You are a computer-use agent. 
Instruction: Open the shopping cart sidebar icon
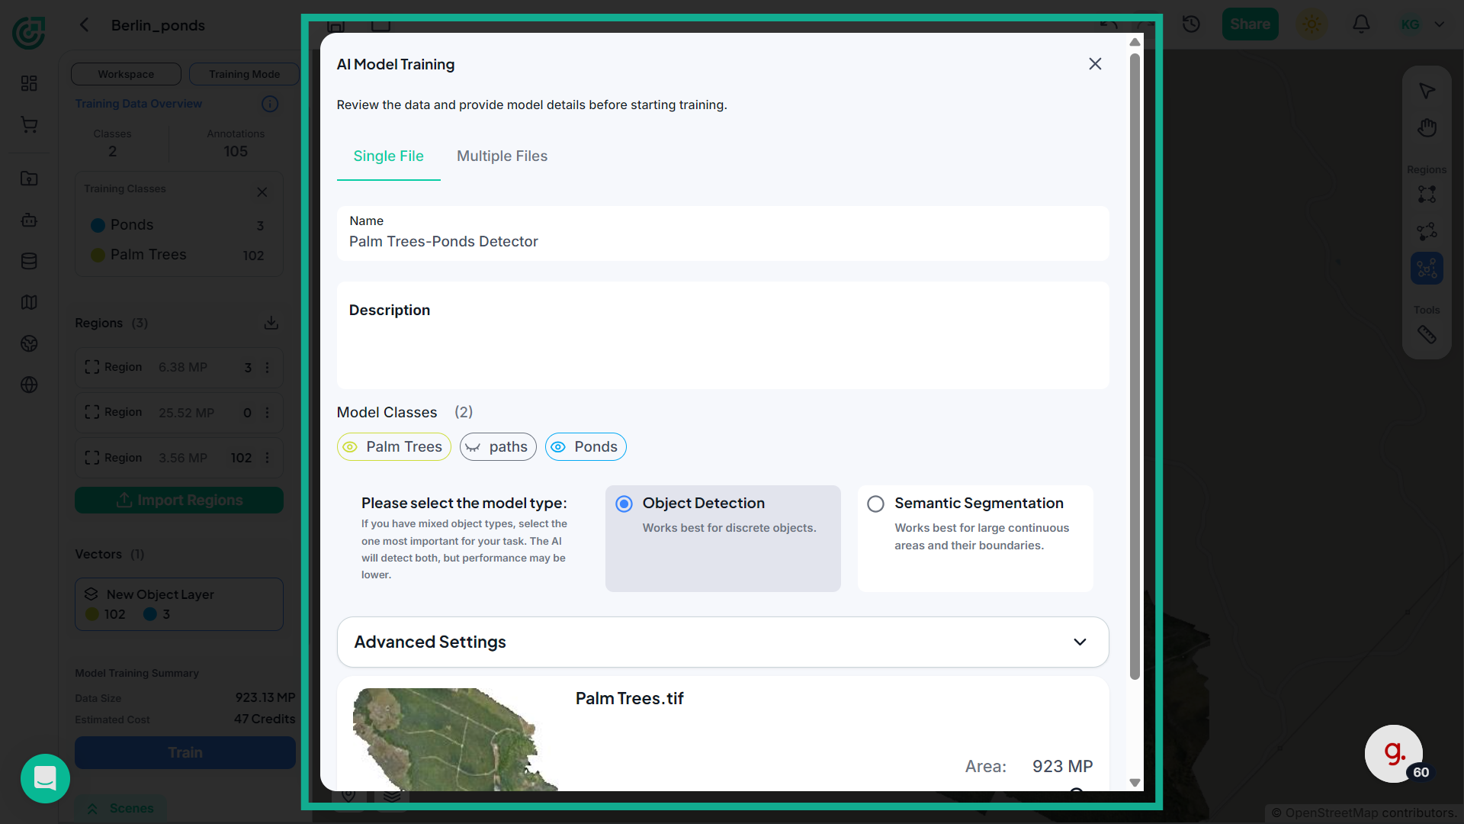tap(29, 124)
